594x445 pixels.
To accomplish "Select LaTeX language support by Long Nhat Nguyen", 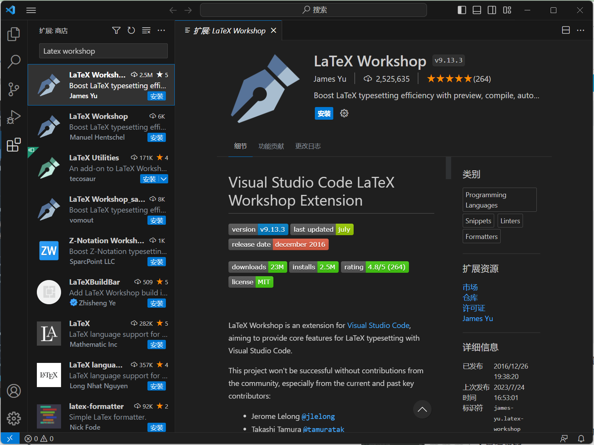I will coord(101,375).
